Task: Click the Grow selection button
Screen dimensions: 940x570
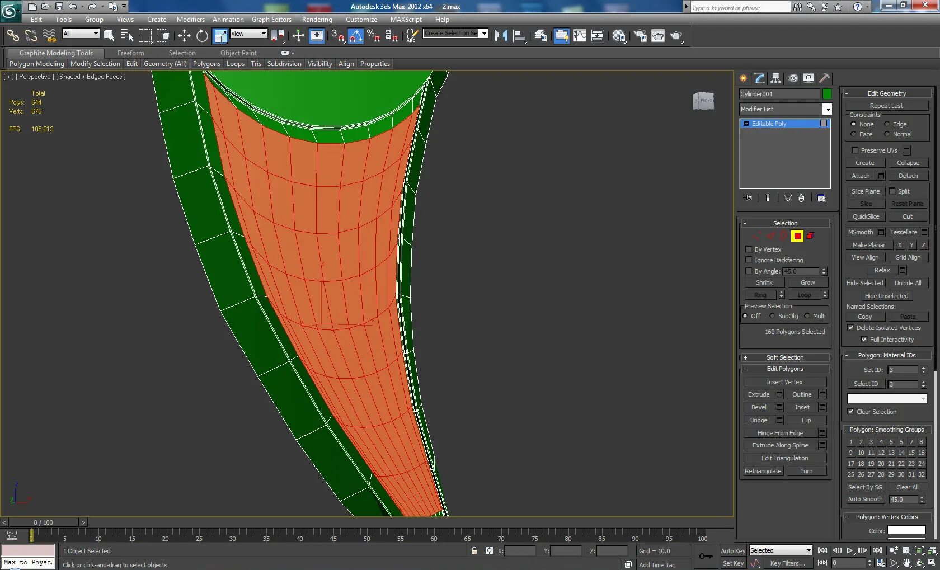Action: (807, 283)
